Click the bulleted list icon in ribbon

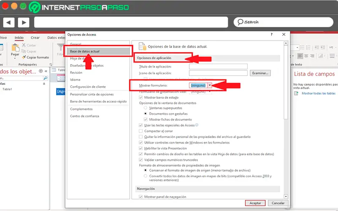pos(303,47)
